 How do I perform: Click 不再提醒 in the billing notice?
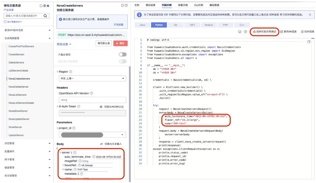pyautogui.click(x=118, y=25)
